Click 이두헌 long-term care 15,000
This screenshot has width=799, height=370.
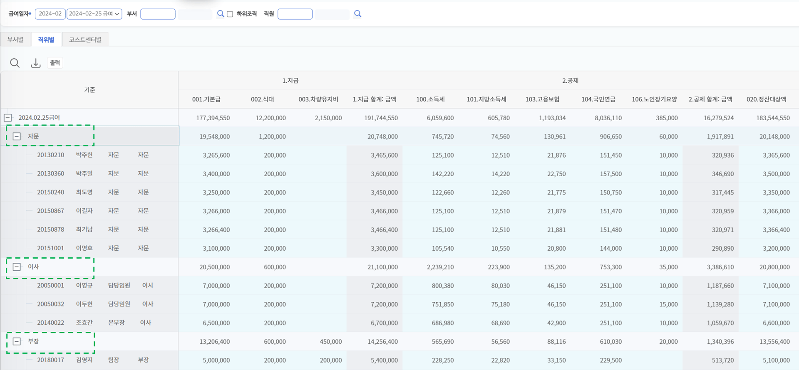point(668,304)
